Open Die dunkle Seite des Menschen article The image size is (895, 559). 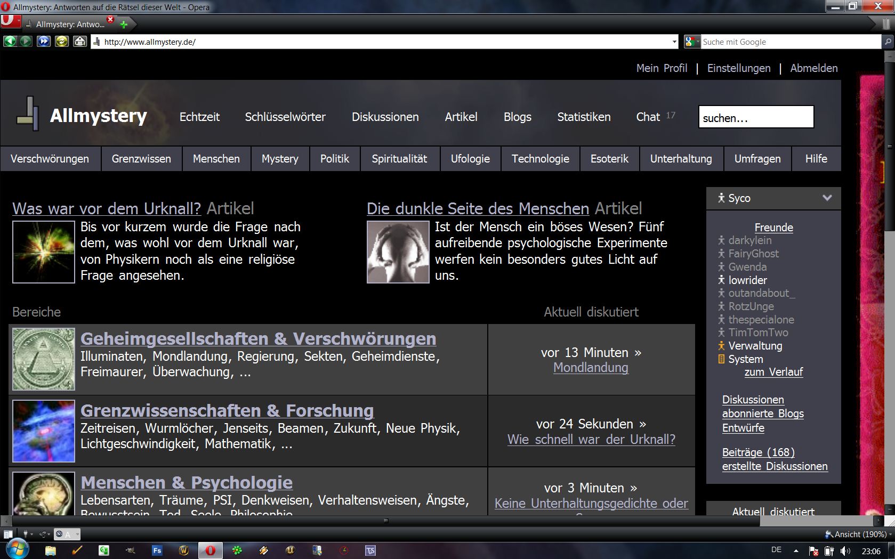(478, 208)
